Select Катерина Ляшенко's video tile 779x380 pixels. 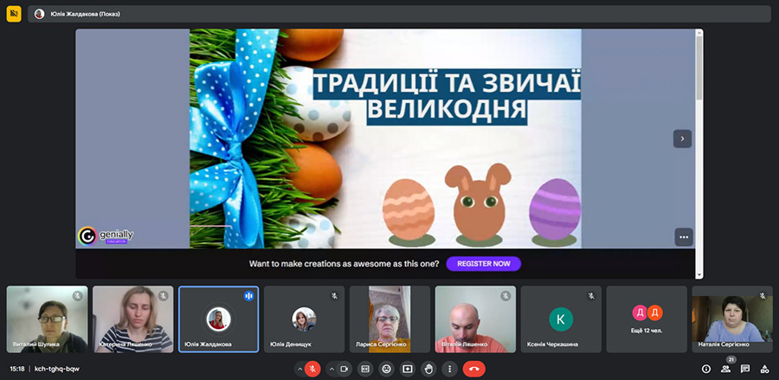[133, 319]
